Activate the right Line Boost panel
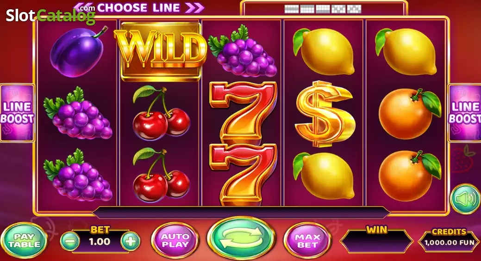481x261 pixels. (x=464, y=113)
